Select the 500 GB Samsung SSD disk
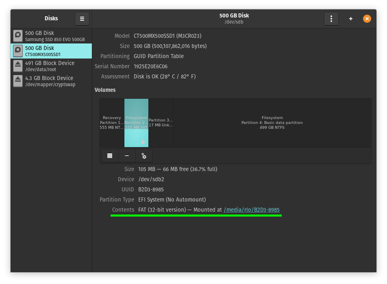 [51, 36]
